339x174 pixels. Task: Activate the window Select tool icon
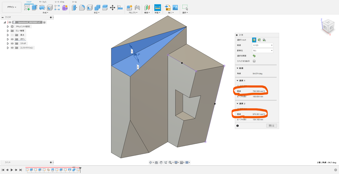point(185,8)
